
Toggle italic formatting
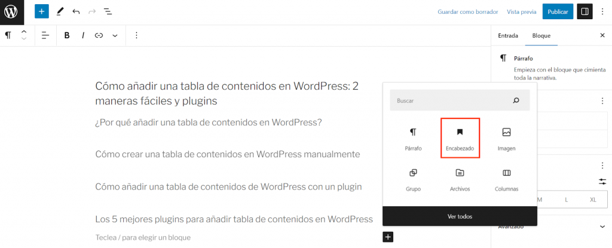[x=83, y=35]
